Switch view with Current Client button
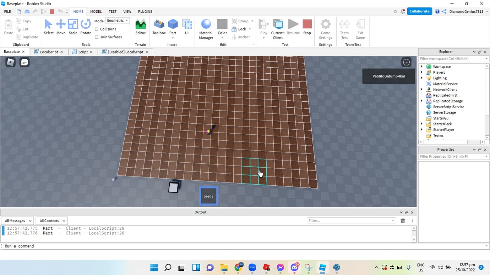The width and height of the screenshot is (490, 275). tap(278, 29)
